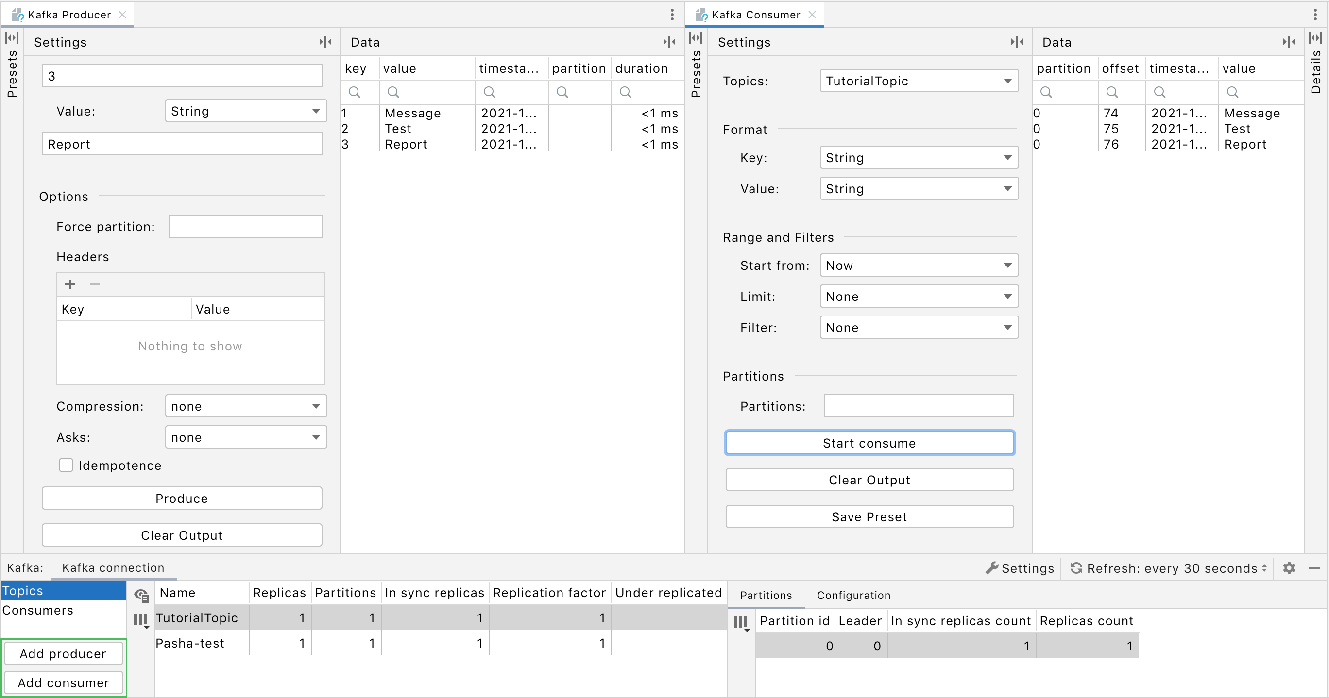
Task: Select the Limit None dropdown
Action: (x=917, y=297)
